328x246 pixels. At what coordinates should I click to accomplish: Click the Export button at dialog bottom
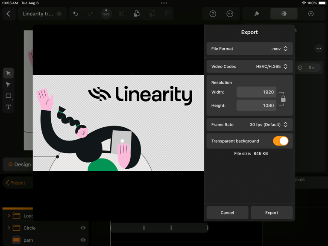point(272,213)
